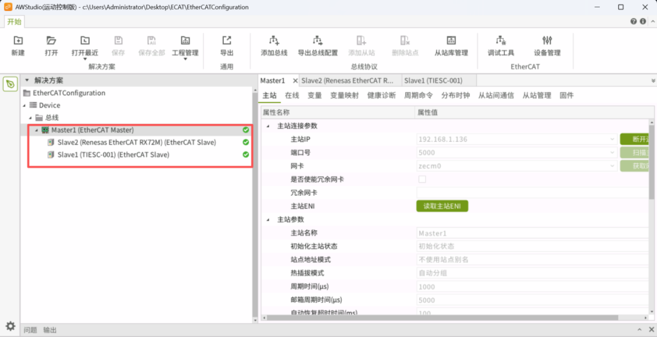The width and height of the screenshot is (657, 337).
Task: Collapse the 主站参数 property group
Action: pyautogui.click(x=268, y=220)
